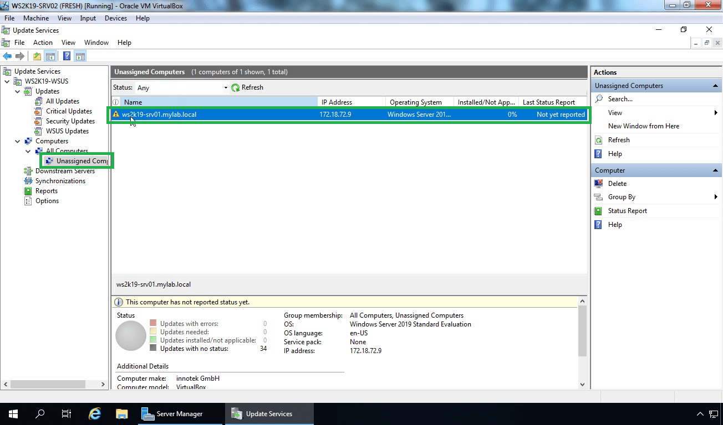Viewport: 723px width, 425px height.
Task: Click Refresh icon in Actions pane
Action: click(598, 140)
